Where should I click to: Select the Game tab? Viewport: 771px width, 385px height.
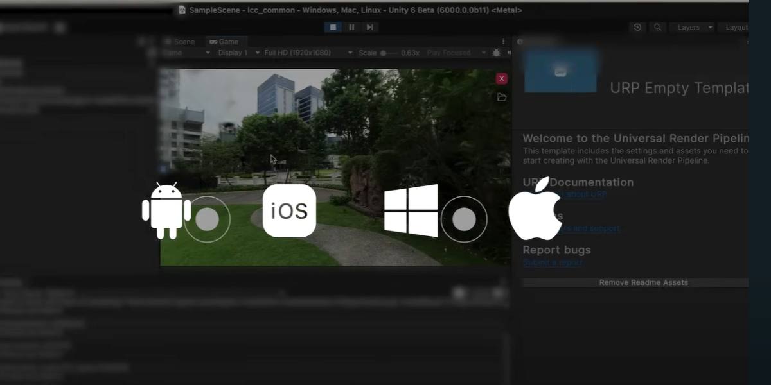[x=224, y=42]
